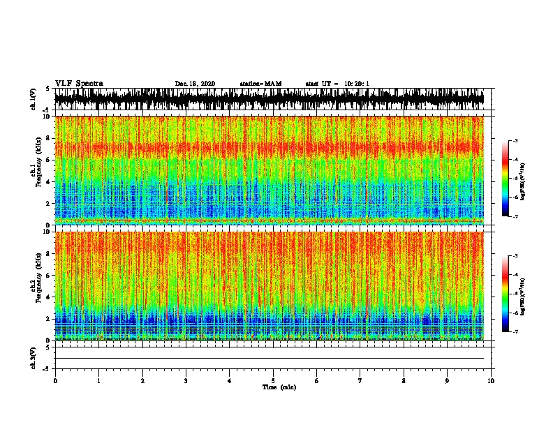
Task: Click the flat ch.3 voltage trace line
Action: [x=270, y=359]
